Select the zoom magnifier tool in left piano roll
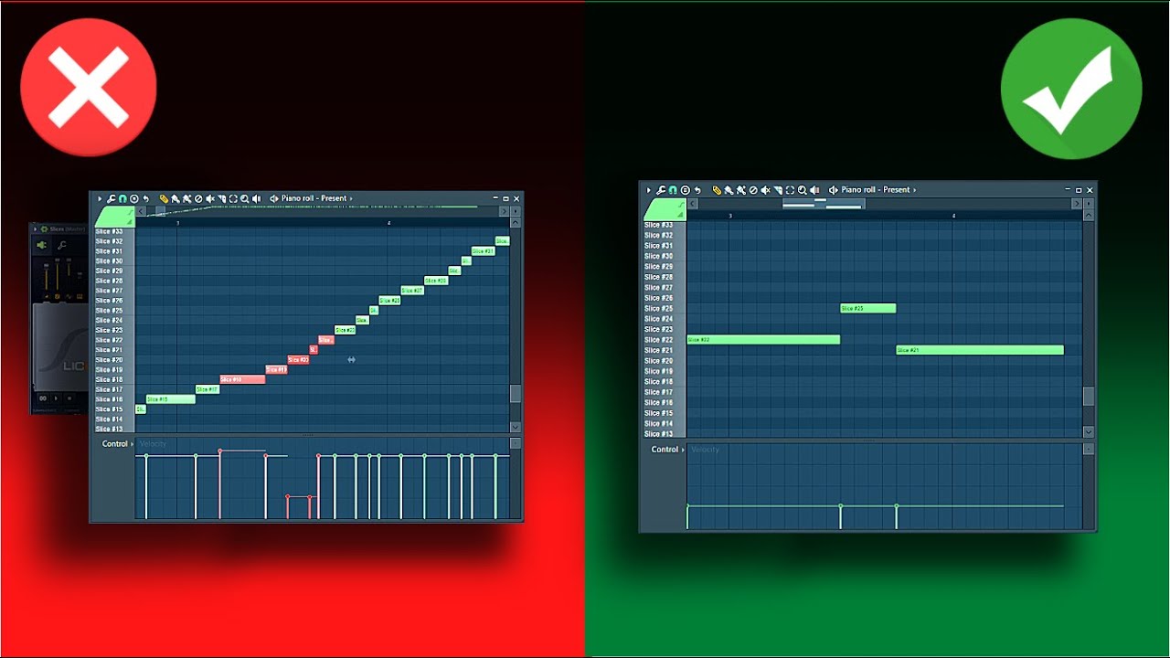 point(244,198)
